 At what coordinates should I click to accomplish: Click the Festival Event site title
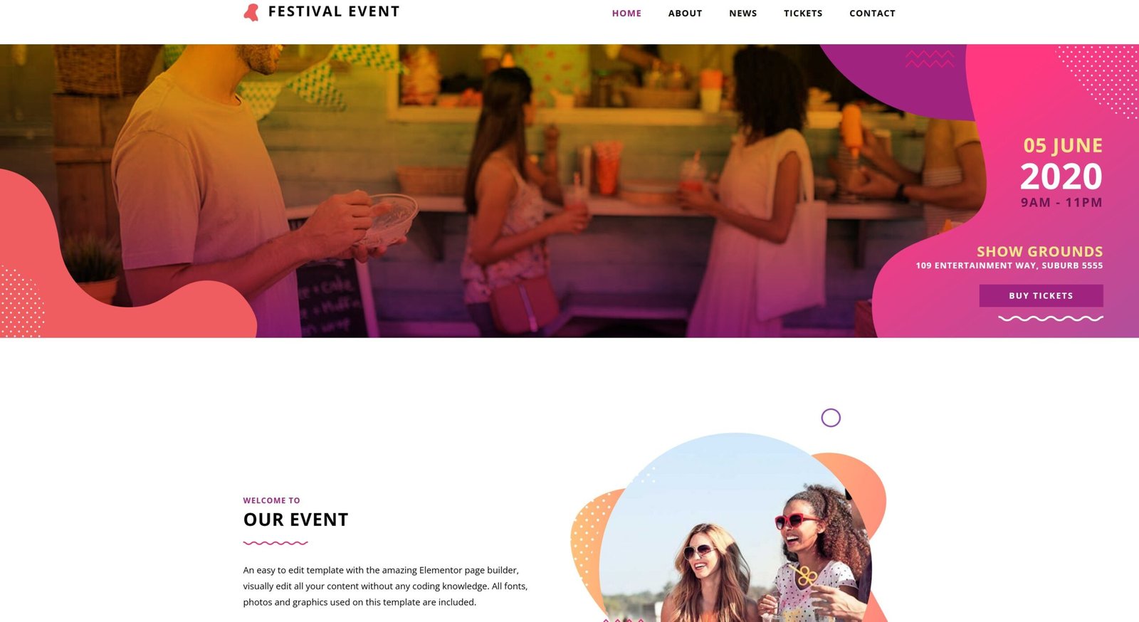334,11
